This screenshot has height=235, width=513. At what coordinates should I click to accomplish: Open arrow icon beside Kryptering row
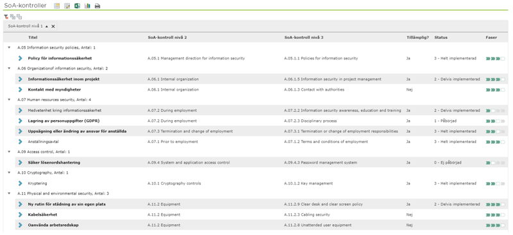21,183
